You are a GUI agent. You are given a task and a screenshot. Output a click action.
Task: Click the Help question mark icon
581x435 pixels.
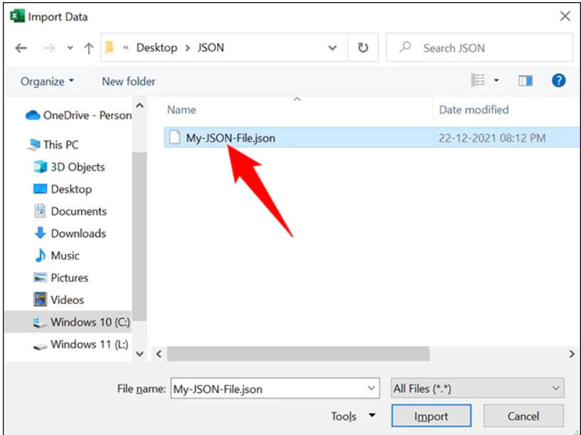[559, 80]
